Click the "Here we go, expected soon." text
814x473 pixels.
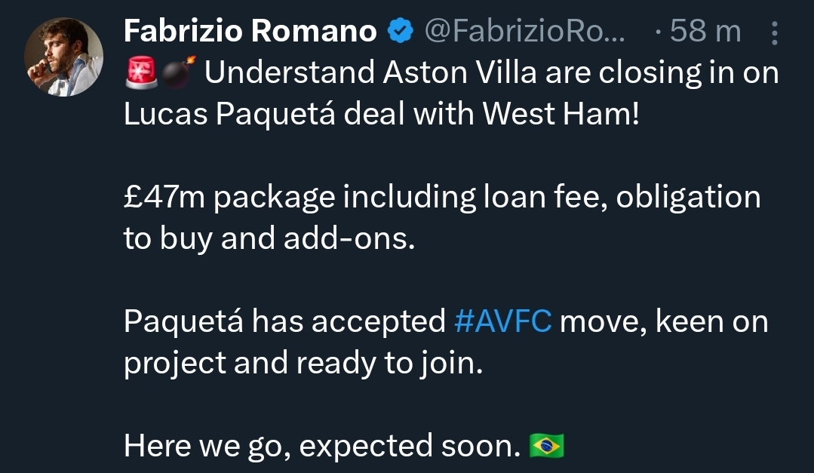pos(322,447)
